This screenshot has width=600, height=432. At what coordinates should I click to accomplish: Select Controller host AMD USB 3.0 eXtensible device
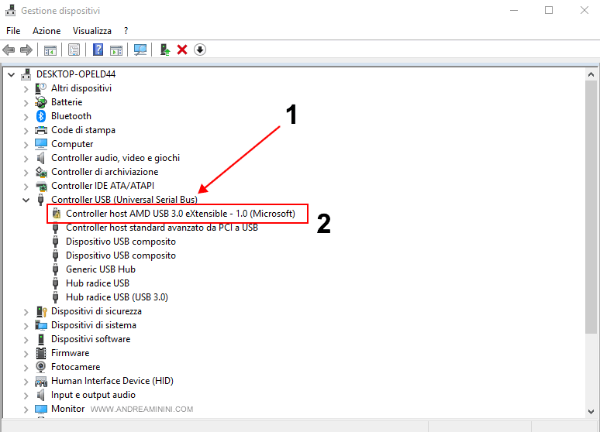coord(180,214)
